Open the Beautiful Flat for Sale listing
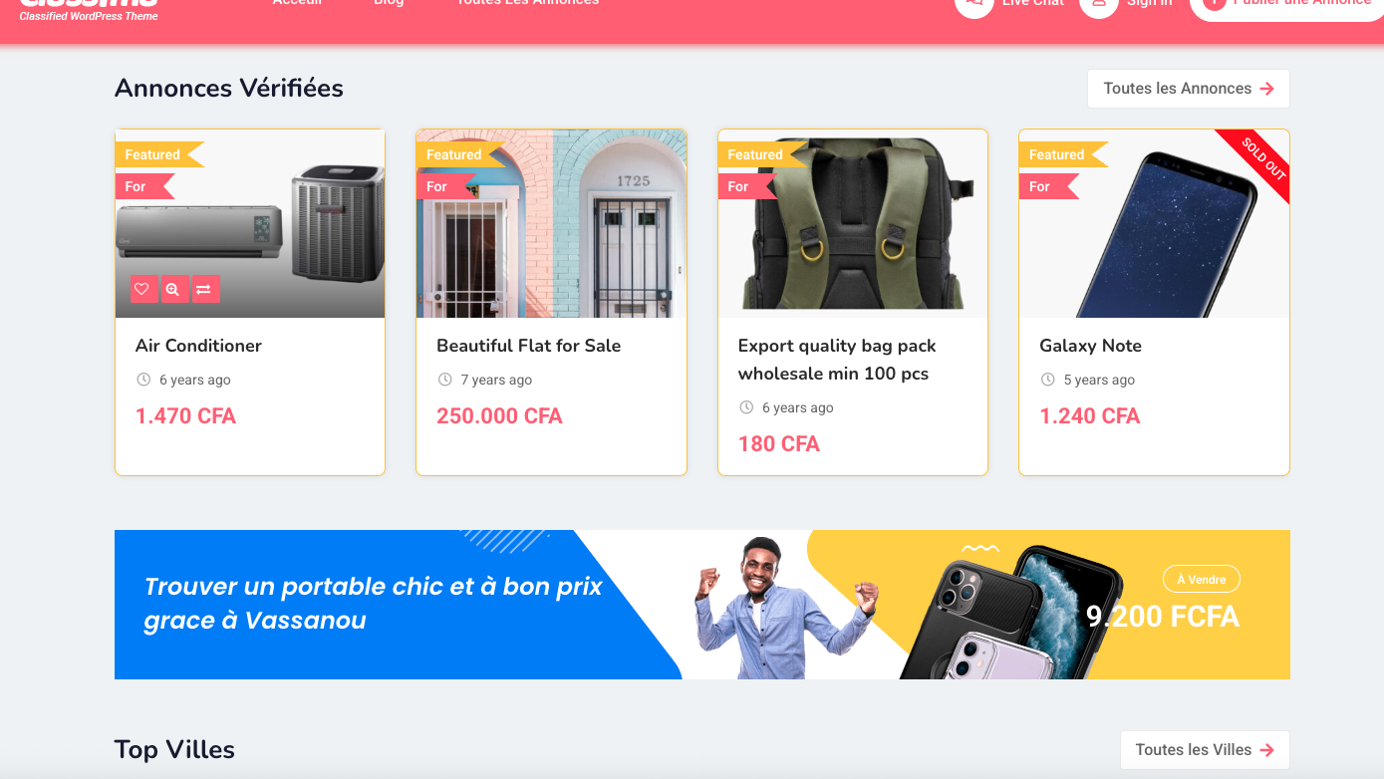1384x779 pixels. [528, 346]
